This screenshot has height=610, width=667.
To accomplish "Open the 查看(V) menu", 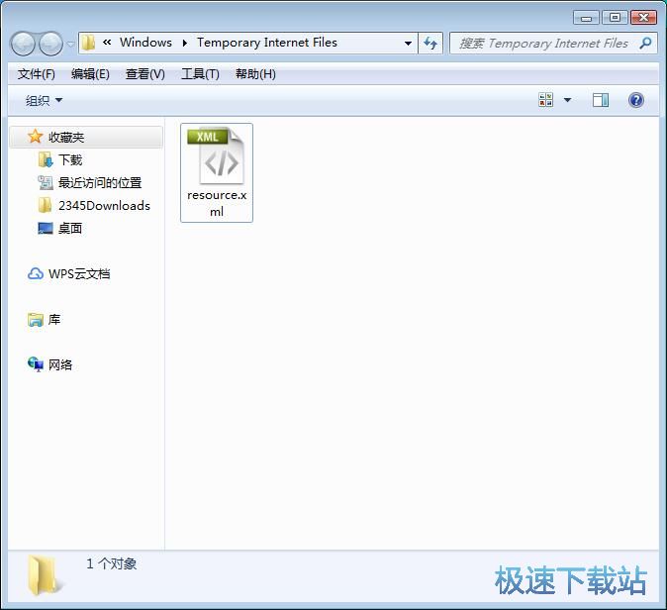I will pyautogui.click(x=145, y=74).
